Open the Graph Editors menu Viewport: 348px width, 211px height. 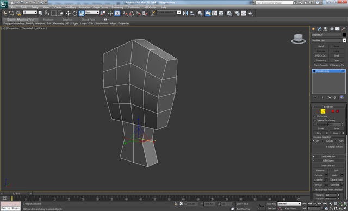point(100,7)
